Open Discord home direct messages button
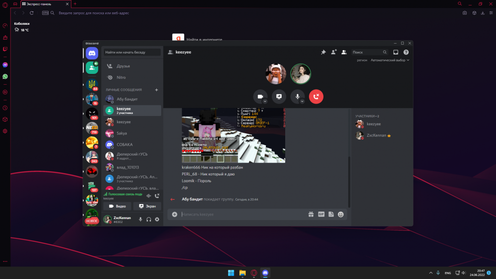This screenshot has height=279, width=496. tap(92, 53)
